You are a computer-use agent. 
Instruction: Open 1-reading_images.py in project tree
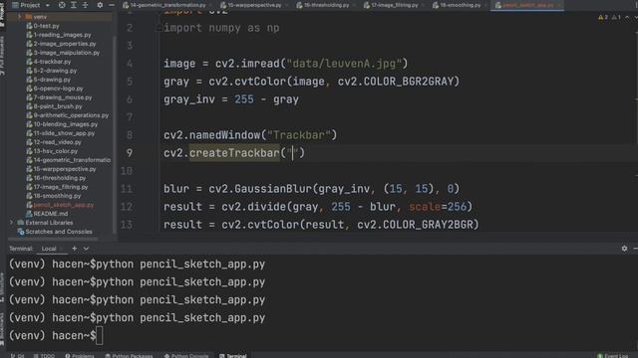[59, 35]
